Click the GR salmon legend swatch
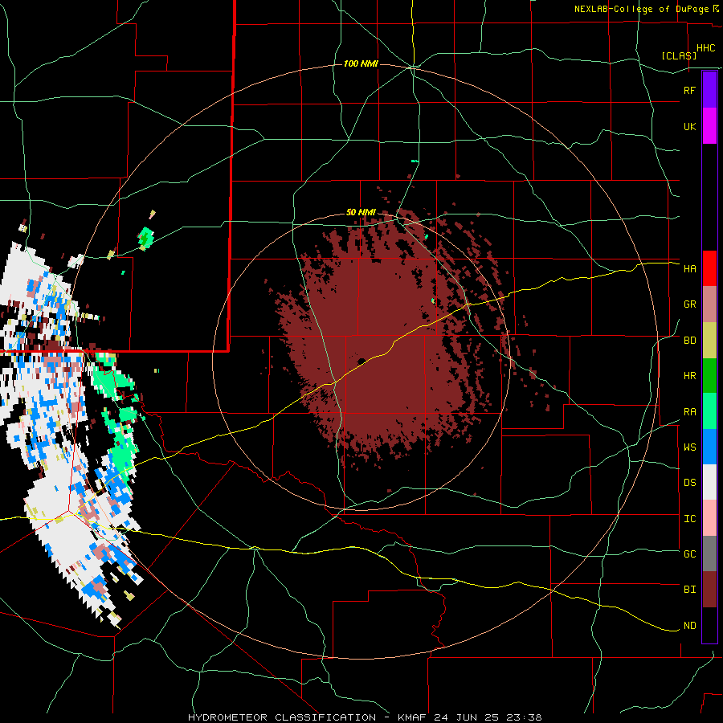The height and width of the screenshot is (723, 723). tap(709, 304)
